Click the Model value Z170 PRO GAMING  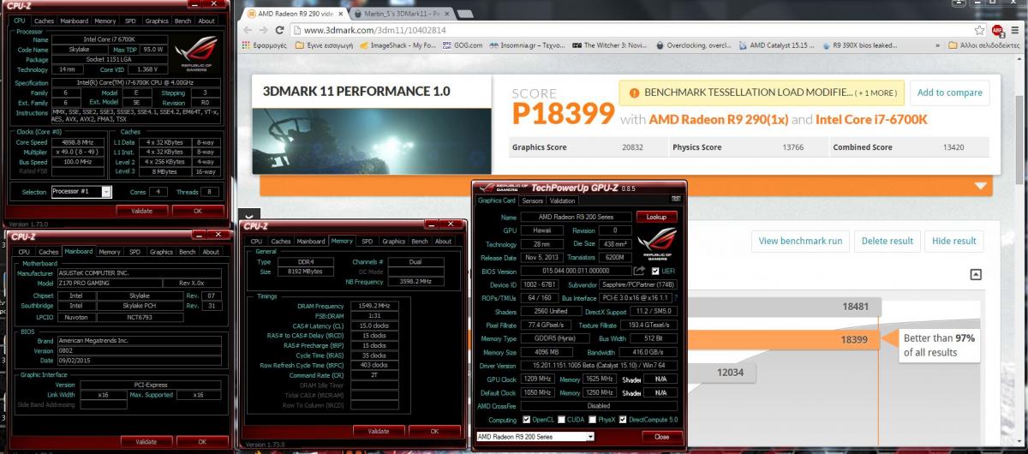tap(111, 283)
